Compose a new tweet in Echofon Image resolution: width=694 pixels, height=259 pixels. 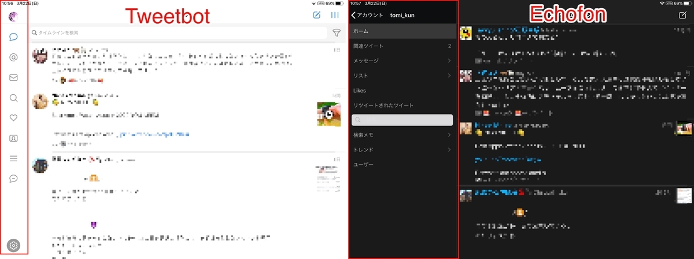tap(682, 16)
